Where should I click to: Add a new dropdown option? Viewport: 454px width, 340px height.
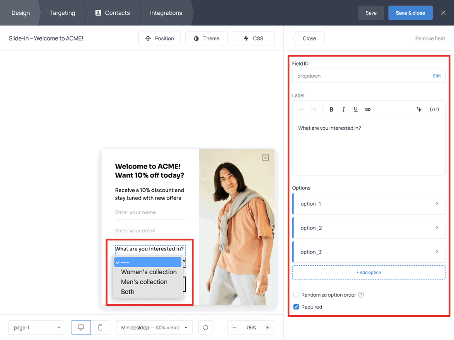point(368,272)
